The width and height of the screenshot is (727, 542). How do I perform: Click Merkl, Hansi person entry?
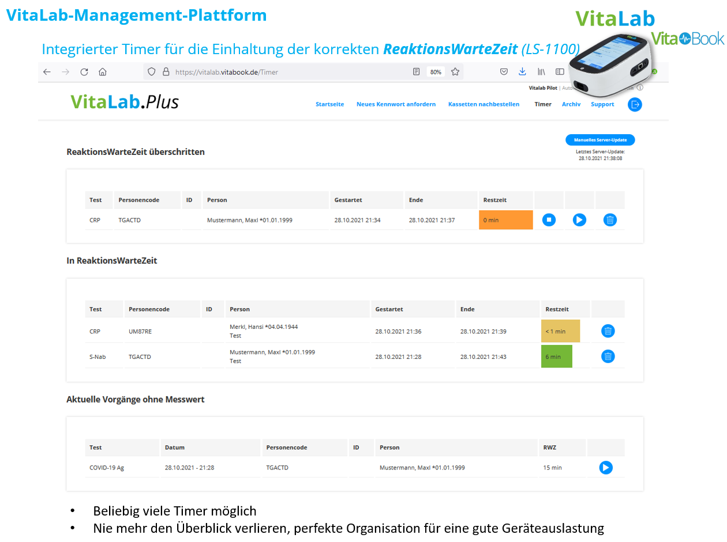pyautogui.click(x=264, y=327)
